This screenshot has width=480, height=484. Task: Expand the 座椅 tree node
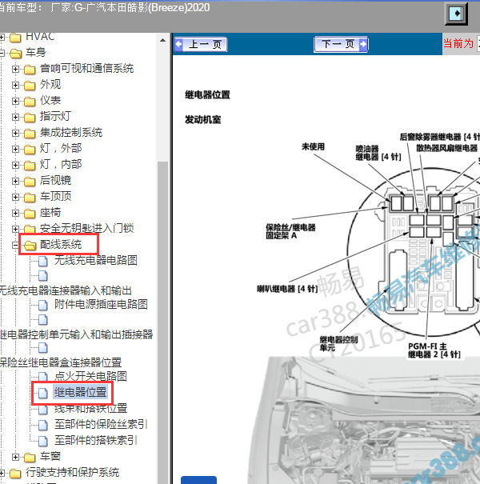pos(16,213)
